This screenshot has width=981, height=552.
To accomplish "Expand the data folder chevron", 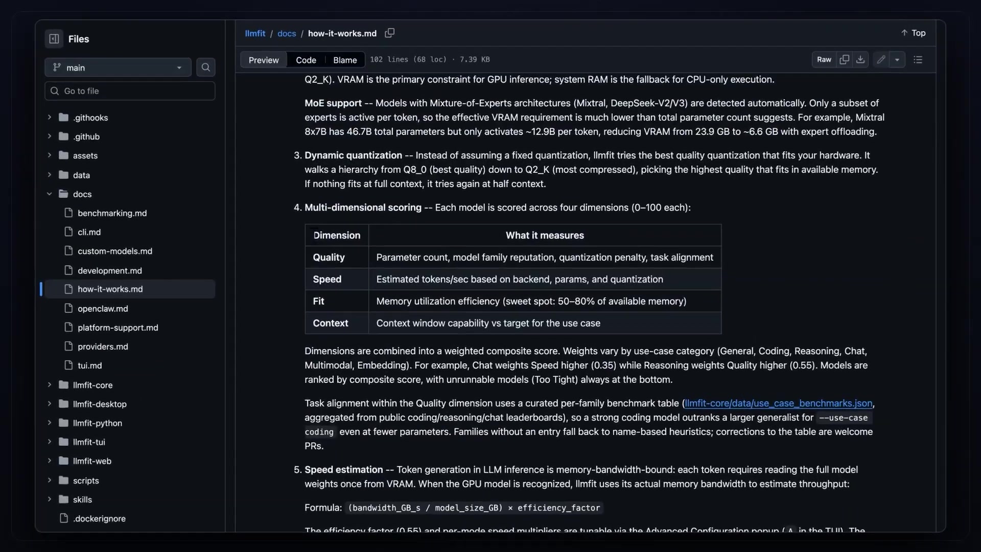I will (x=50, y=175).
